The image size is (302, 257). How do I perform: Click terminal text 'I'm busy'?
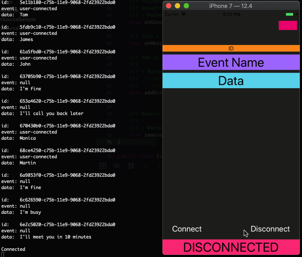pos(30,212)
